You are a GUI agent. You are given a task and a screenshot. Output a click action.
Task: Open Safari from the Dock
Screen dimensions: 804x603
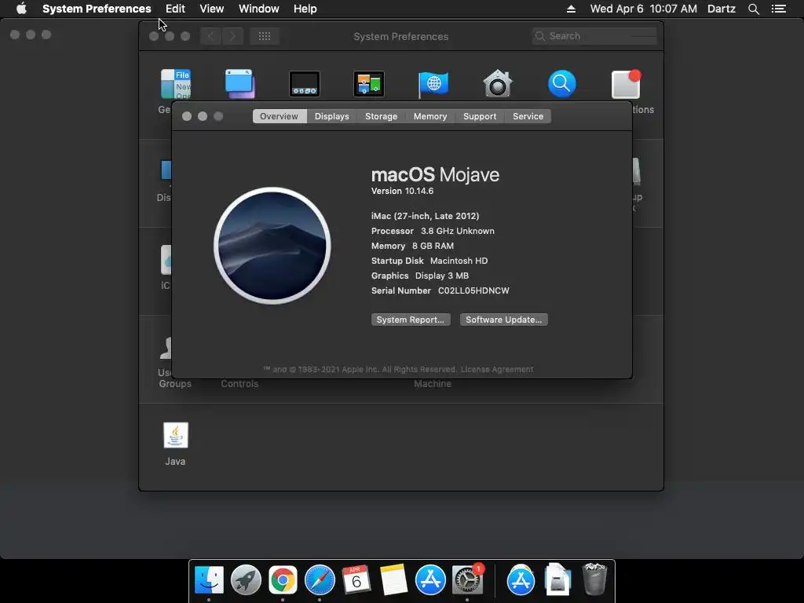(x=320, y=580)
